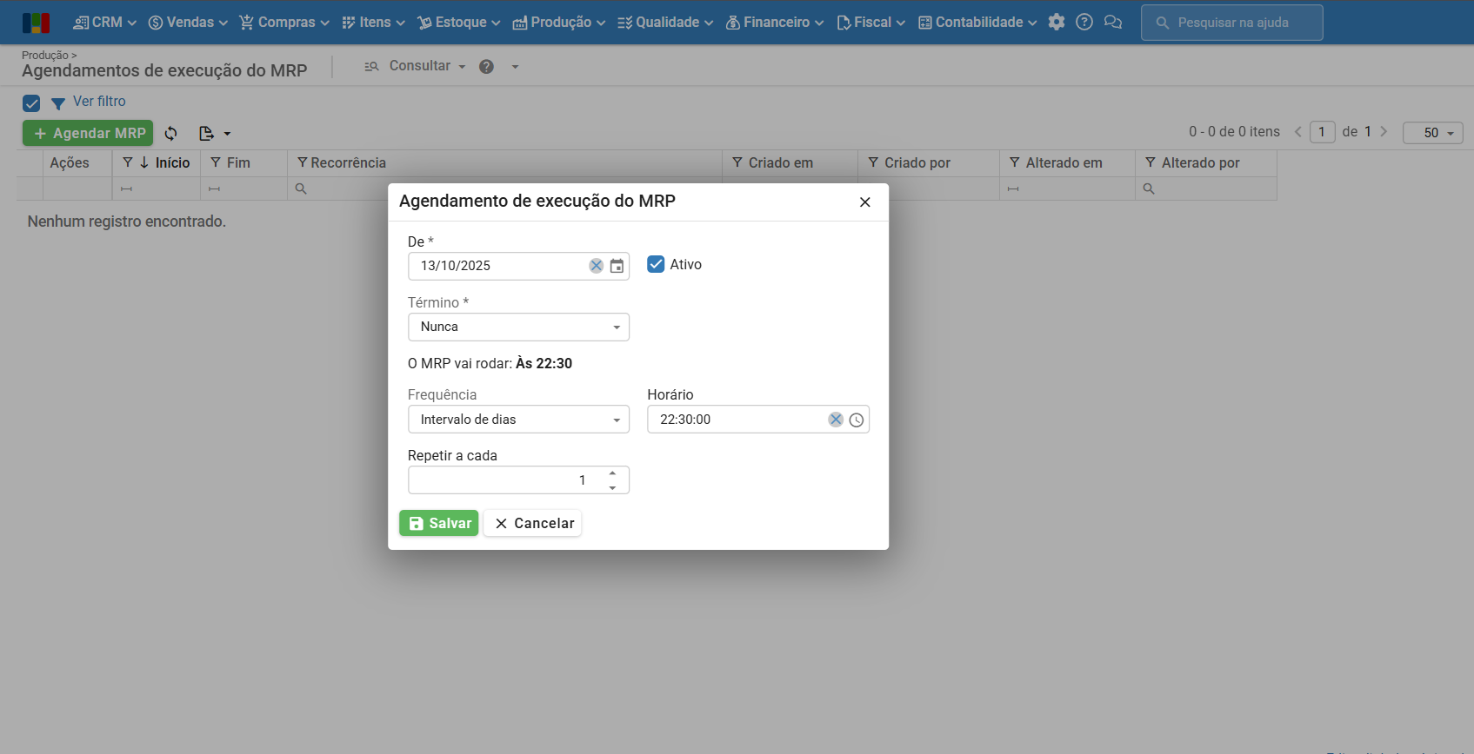Open the chat messages icon
Viewport: 1474px width, 754px height.
click(1113, 23)
